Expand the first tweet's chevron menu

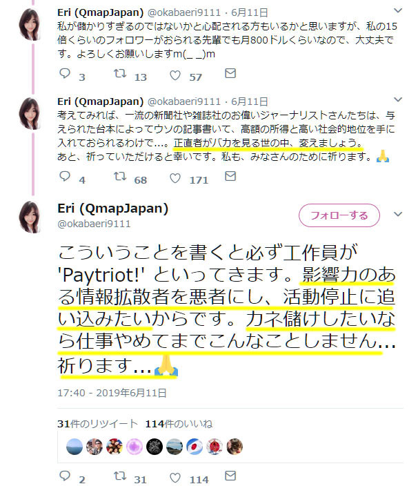[x=398, y=11]
